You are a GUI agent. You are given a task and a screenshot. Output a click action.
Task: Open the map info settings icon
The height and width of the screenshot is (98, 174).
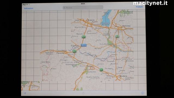(142, 93)
